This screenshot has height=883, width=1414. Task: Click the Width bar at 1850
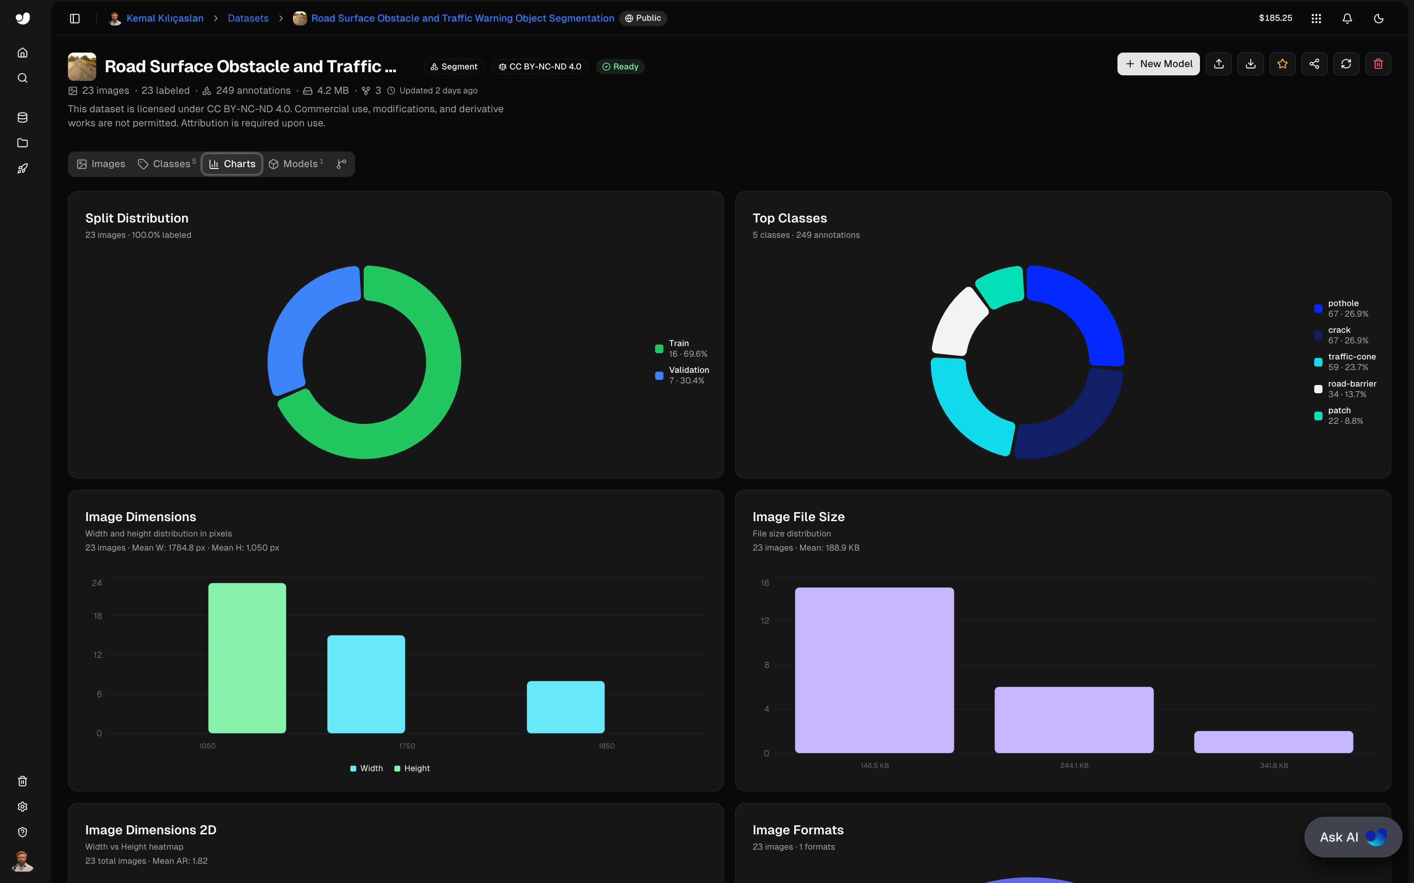[566, 707]
